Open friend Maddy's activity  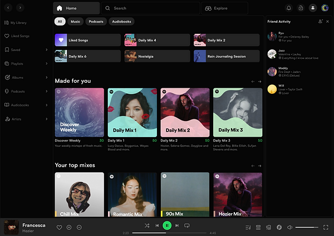pyautogui.click(x=284, y=72)
